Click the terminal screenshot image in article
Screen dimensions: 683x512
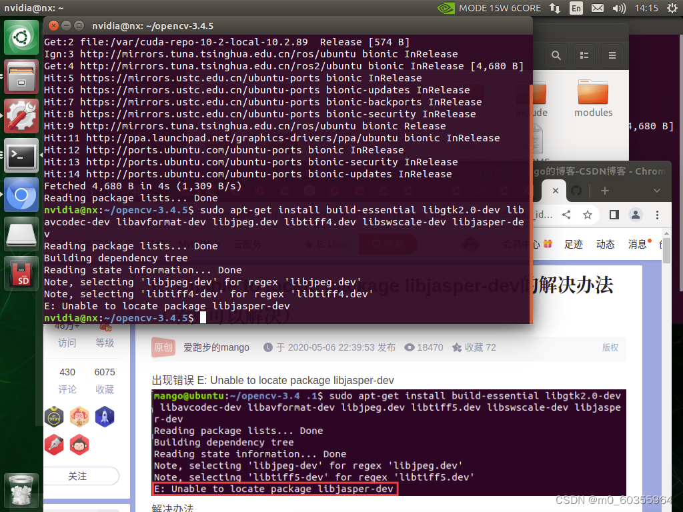coord(389,443)
